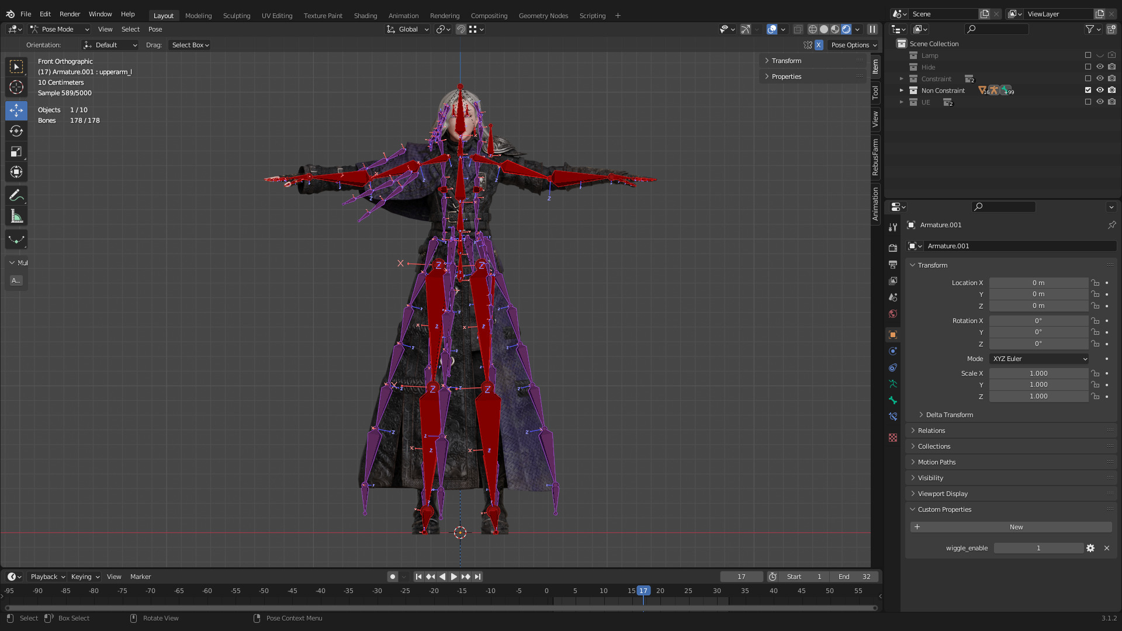Screen dimensions: 1122x631
Task: Hide the Hide collection in viewport
Action: click(x=1100, y=67)
